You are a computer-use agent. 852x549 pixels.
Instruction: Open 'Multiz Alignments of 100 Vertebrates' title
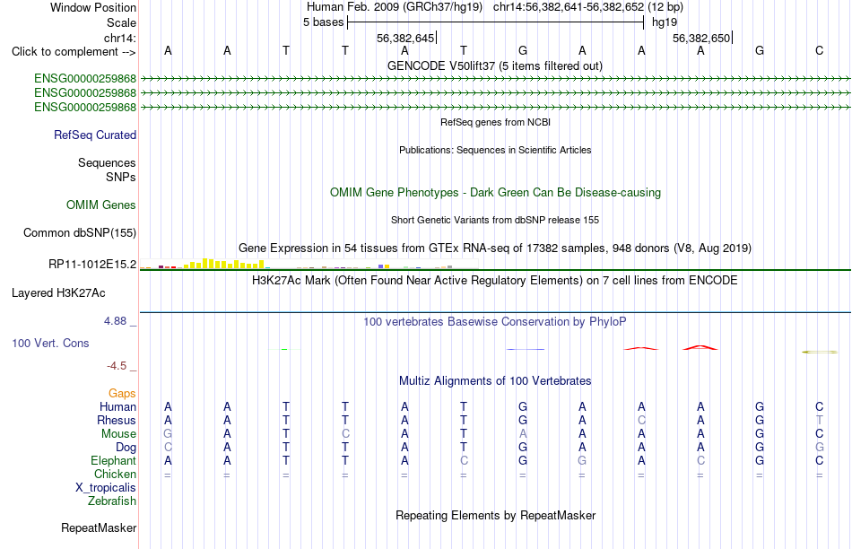pyautogui.click(x=494, y=381)
